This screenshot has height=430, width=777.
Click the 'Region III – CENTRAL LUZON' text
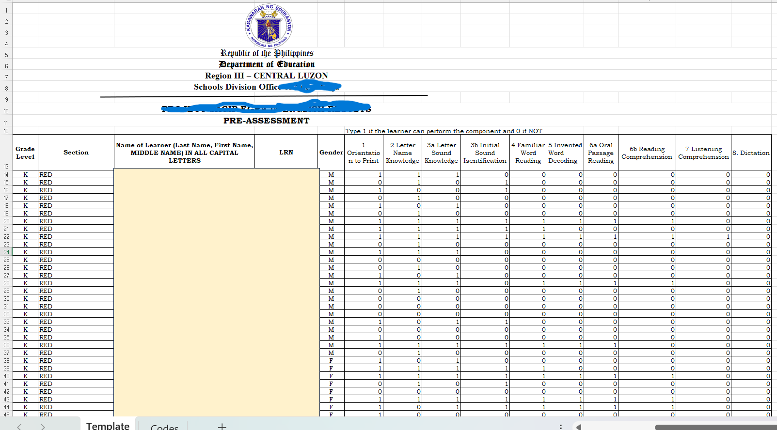click(266, 76)
